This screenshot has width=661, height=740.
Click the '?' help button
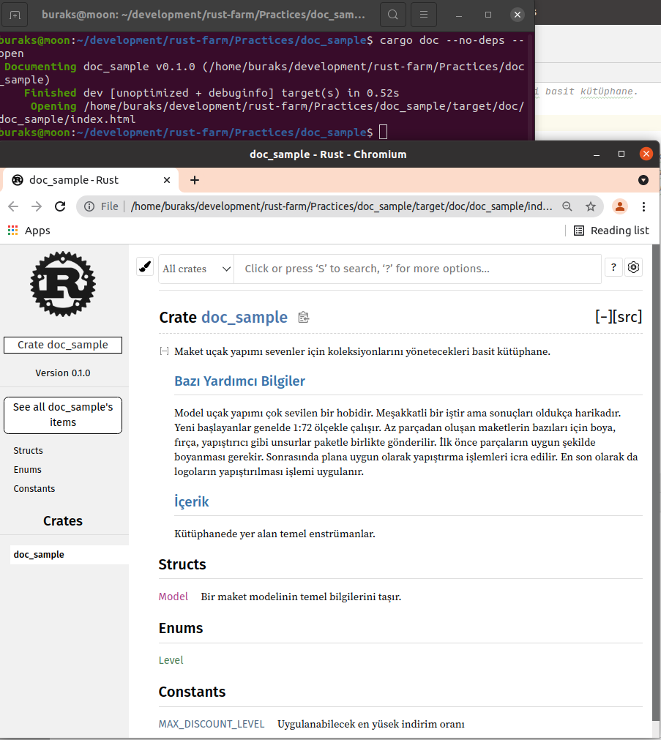click(613, 268)
